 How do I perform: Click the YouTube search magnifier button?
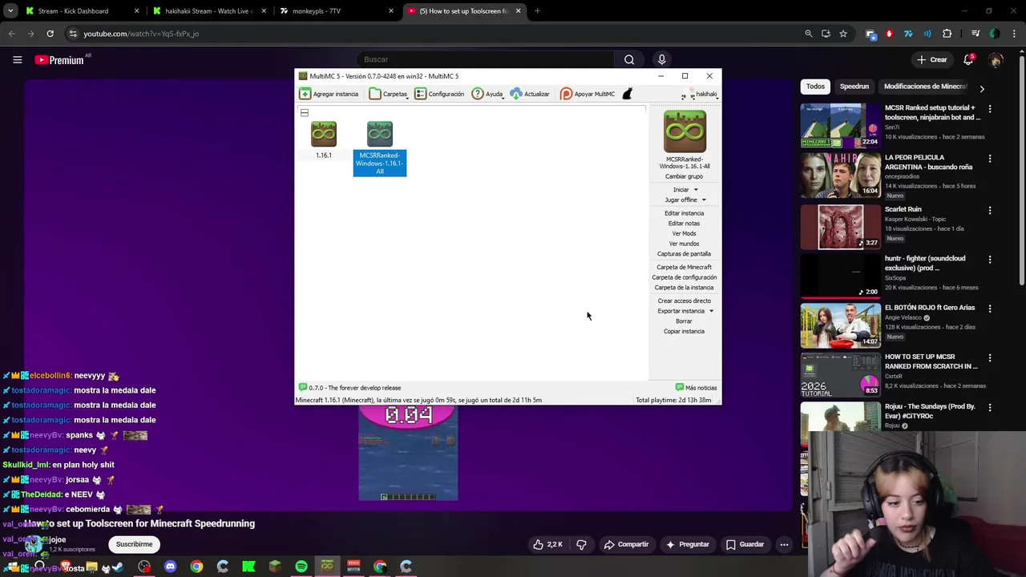(x=629, y=59)
